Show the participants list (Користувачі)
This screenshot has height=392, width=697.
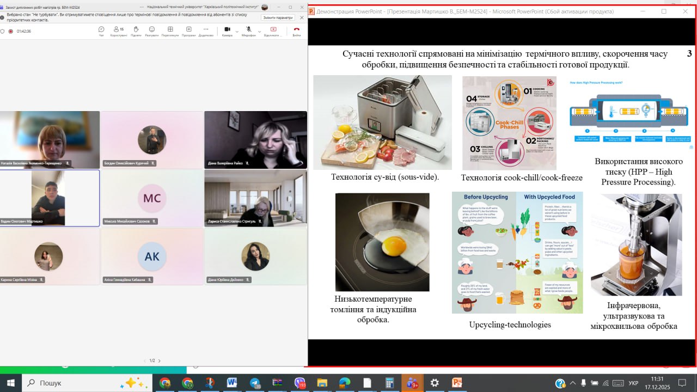click(x=118, y=30)
